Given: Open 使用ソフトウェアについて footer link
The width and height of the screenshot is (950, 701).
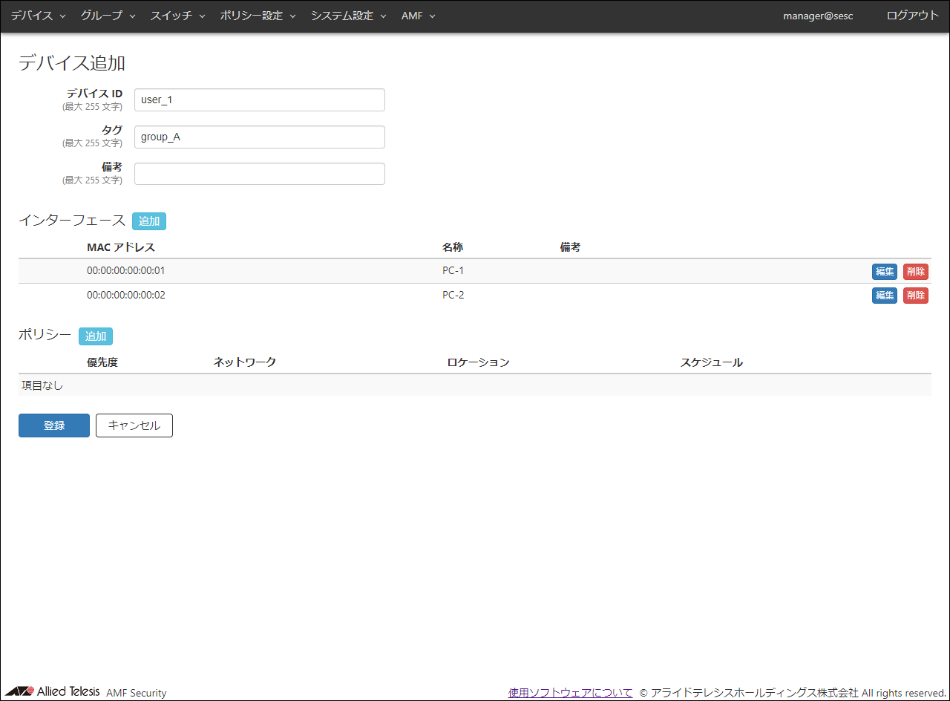Looking at the screenshot, I should coord(570,692).
